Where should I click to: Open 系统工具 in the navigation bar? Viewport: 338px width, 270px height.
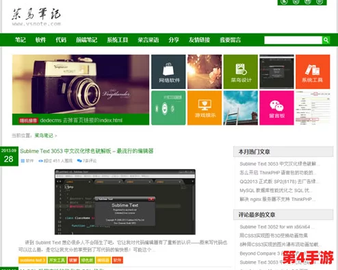click(x=118, y=40)
